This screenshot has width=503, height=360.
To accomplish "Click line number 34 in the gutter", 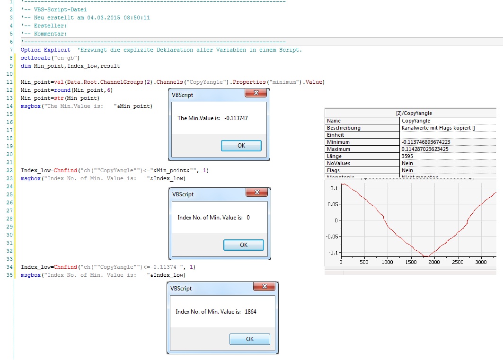I will (9, 267).
